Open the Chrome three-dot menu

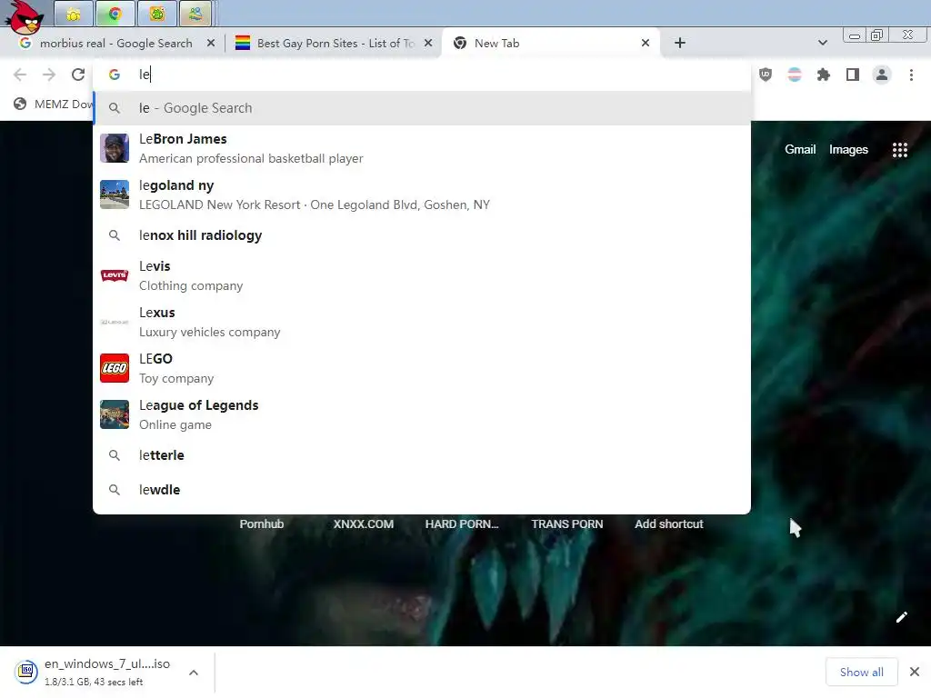tap(911, 75)
